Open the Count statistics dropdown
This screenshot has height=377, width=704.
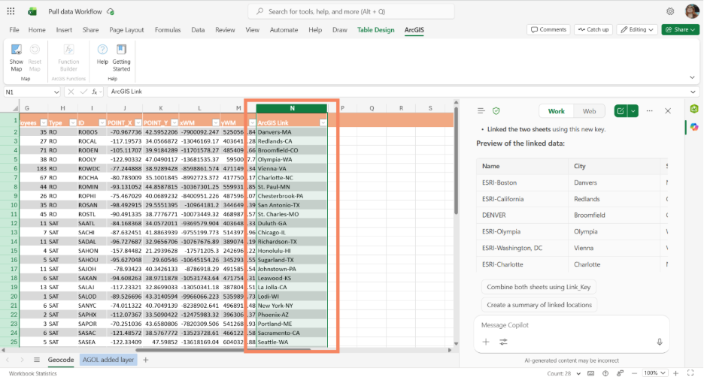coord(578,373)
